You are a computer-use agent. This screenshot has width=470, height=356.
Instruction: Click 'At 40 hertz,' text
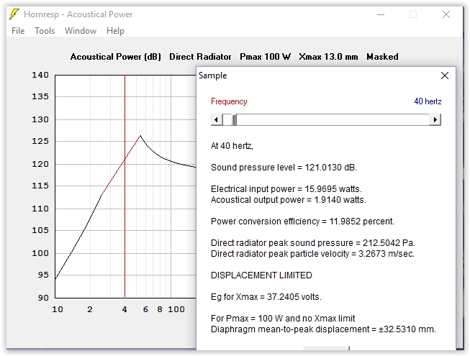coord(232,146)
